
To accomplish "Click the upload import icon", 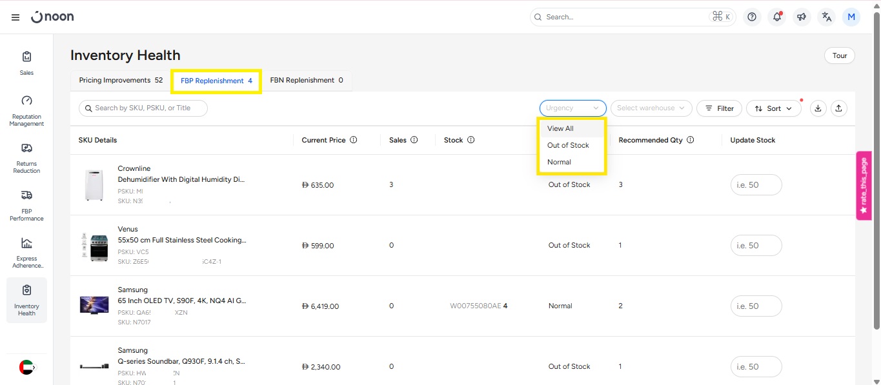I will point(838,108).
